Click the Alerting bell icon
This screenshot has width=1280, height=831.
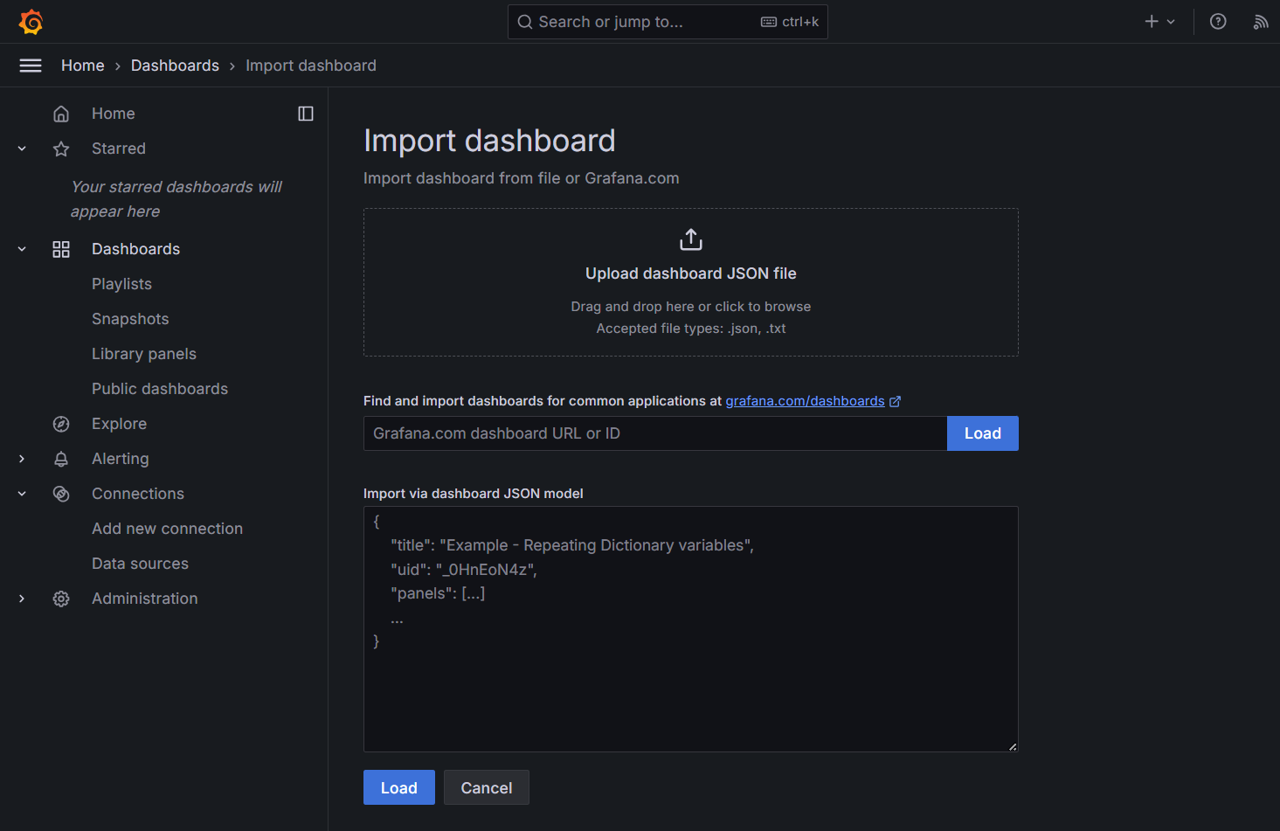click(61, 459)
